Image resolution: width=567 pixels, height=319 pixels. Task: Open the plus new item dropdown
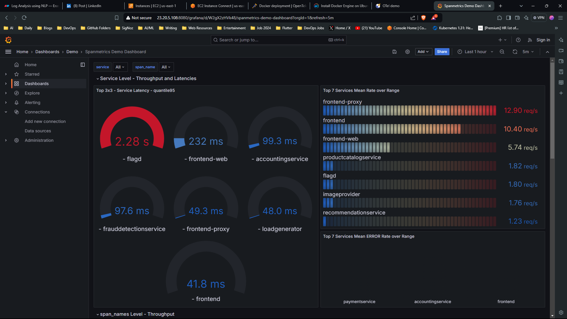click(502, 40)
